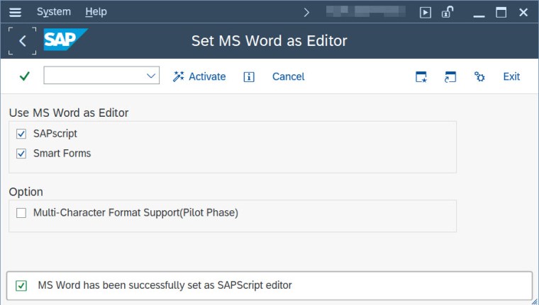Viewport: 539px width, 305px height.
Task: Click the Exit button
Action: [511, 76]
